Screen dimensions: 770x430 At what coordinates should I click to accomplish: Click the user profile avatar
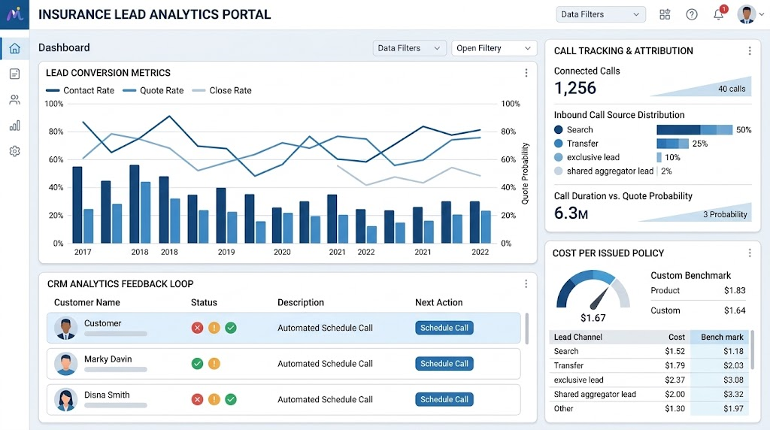747,14
